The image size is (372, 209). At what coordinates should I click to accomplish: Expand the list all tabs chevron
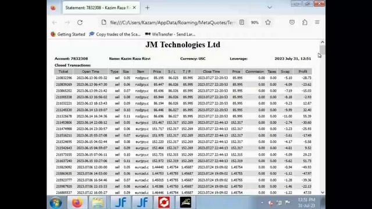(270, 8)
